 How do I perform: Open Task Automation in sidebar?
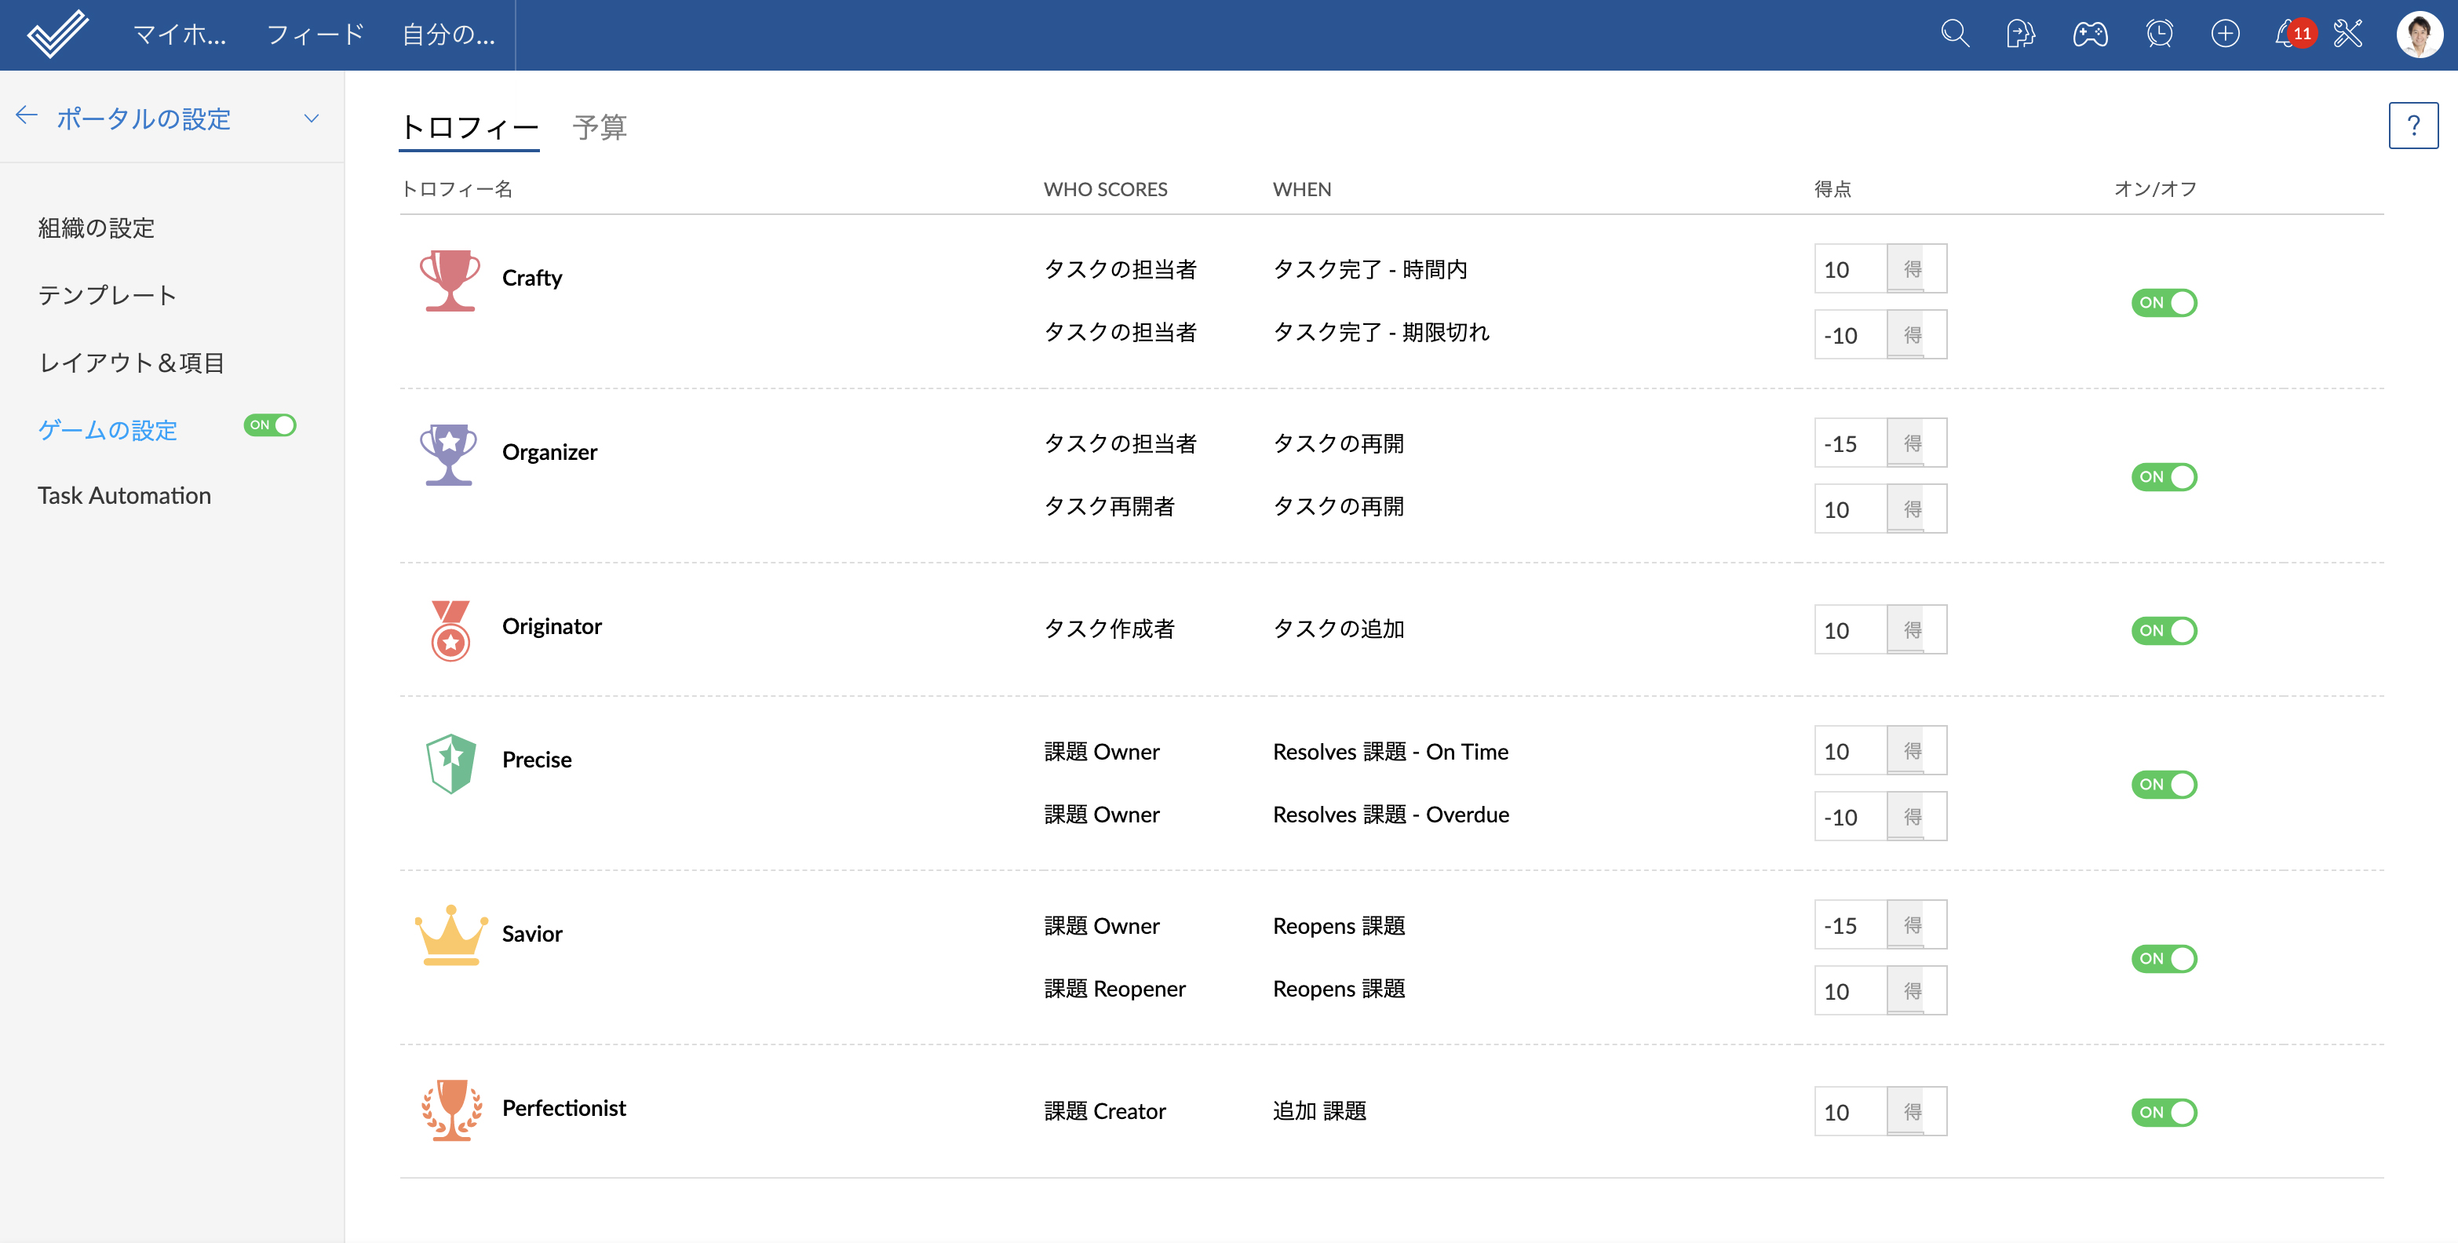coord(124,496)
